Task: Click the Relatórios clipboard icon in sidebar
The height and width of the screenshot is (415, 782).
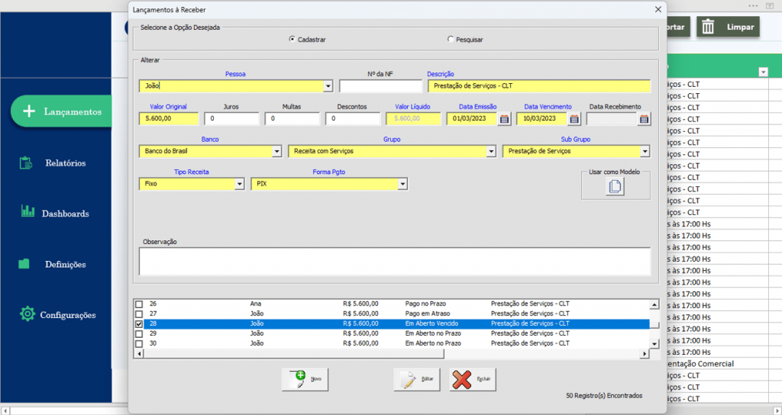Action: pyautogui.click(x=26, y=163)
